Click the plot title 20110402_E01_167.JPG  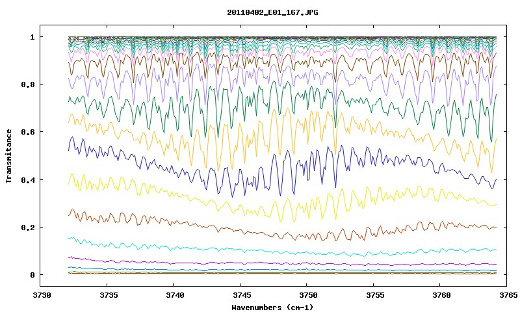click(272, 12)
